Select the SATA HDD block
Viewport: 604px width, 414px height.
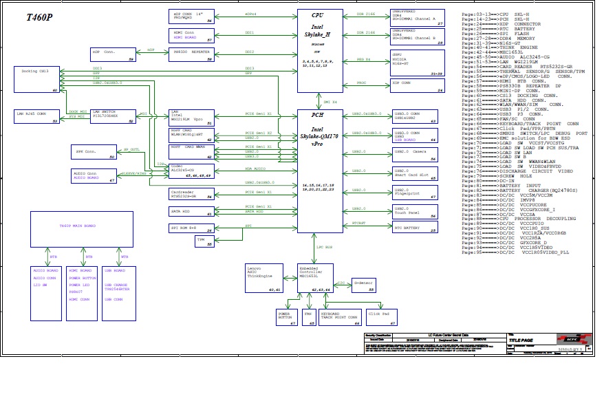pos(191,211)
